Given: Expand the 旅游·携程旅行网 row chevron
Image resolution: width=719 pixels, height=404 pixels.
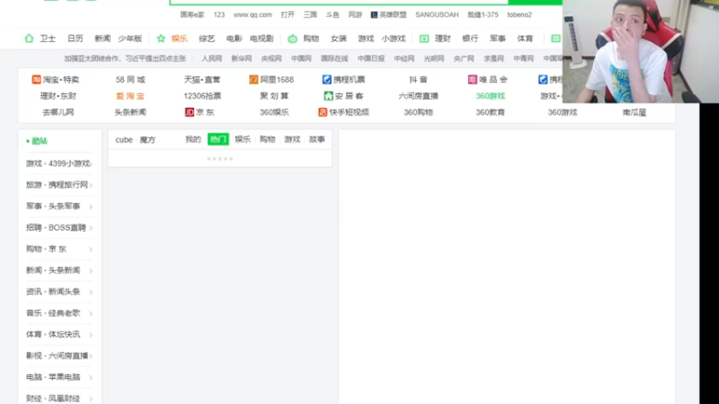Looking at the screenshot, I should [91, 185].
